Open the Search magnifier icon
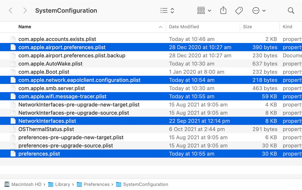Image resolution: width=302 pixels, height=190 pixels. (x=291, y=11)
